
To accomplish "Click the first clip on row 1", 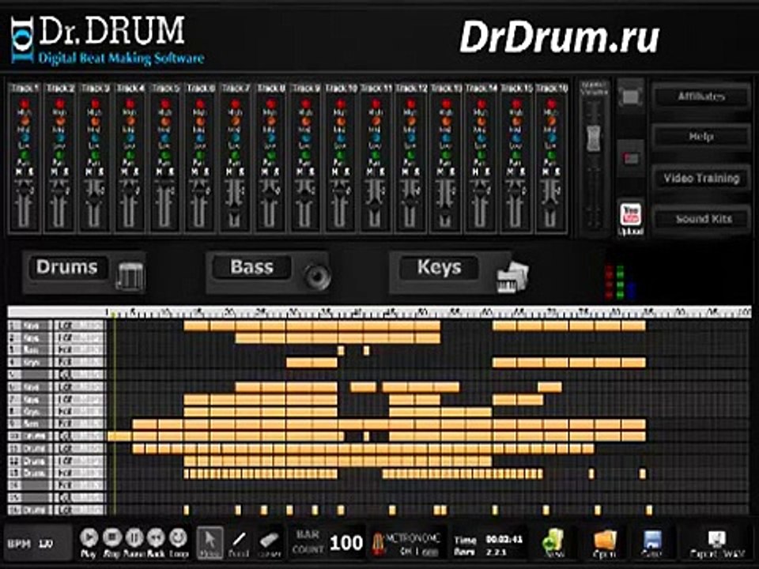I will pos(197,326).
